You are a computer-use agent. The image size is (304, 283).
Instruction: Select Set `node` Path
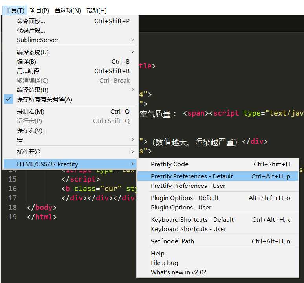[218, 241]
